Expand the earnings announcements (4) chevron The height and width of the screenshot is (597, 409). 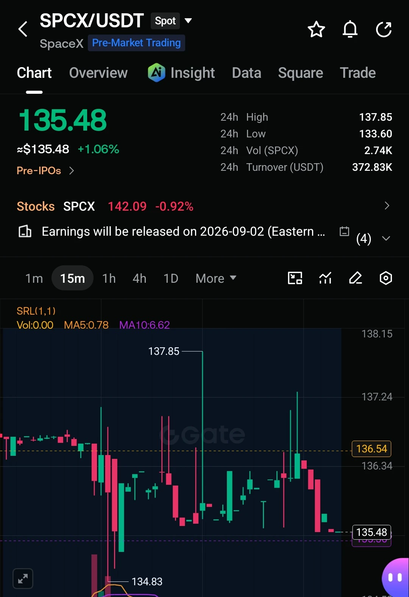[386, 238]
